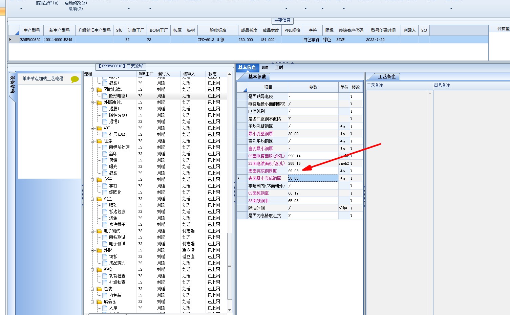This screenshot has height=315, width=510.
Task: Switch to the BOM tab
Action: tap(265, 67)
